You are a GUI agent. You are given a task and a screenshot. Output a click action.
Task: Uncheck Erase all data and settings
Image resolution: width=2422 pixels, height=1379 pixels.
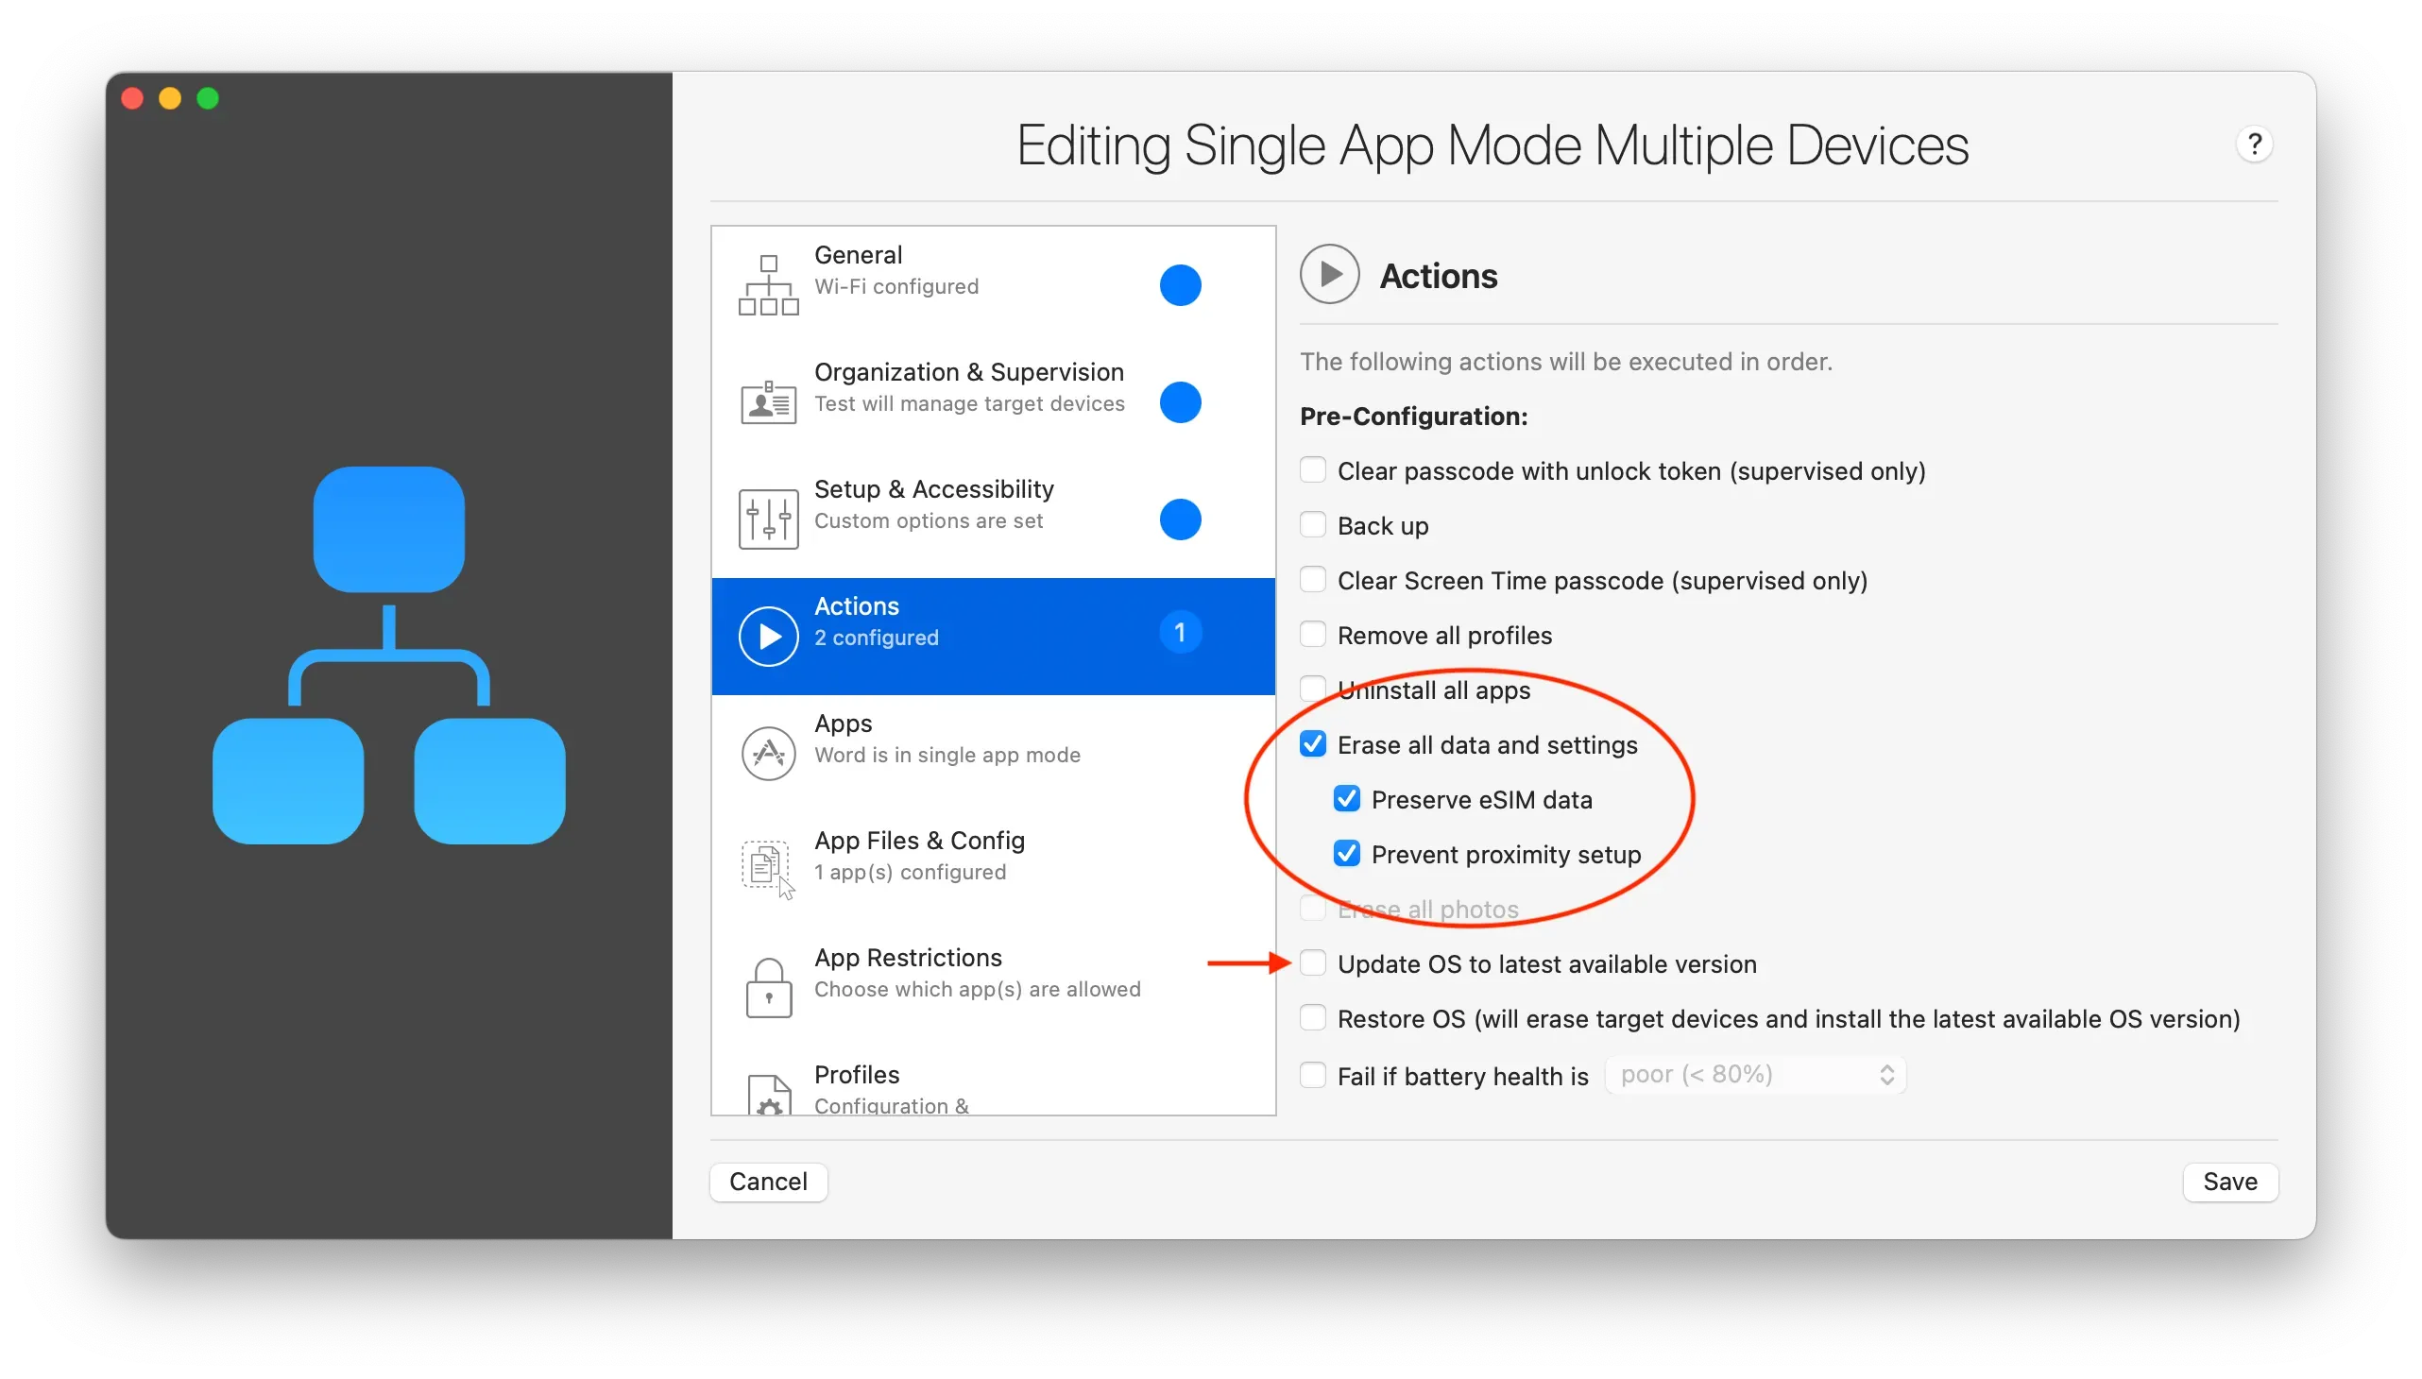[x=1312, y=743]
